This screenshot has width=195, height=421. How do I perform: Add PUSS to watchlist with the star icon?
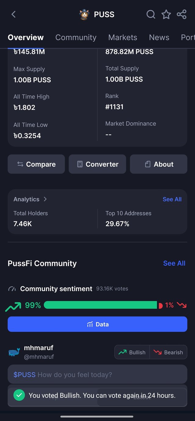(166, 14)
